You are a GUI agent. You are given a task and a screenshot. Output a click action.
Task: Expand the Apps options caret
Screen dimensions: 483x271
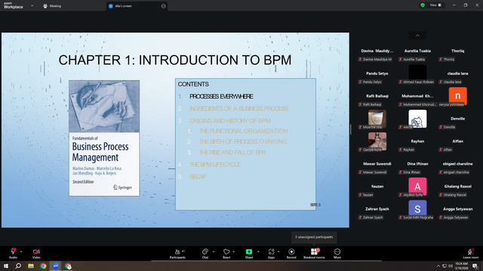click(278, 251)
